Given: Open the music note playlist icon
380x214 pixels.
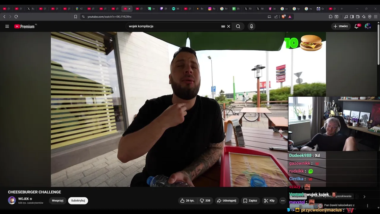Looking at the screenshot, I should [346, 17].
